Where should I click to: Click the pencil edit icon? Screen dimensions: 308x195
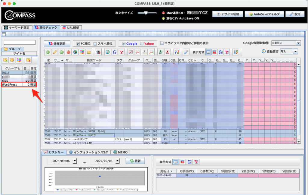tap(55, 52)
